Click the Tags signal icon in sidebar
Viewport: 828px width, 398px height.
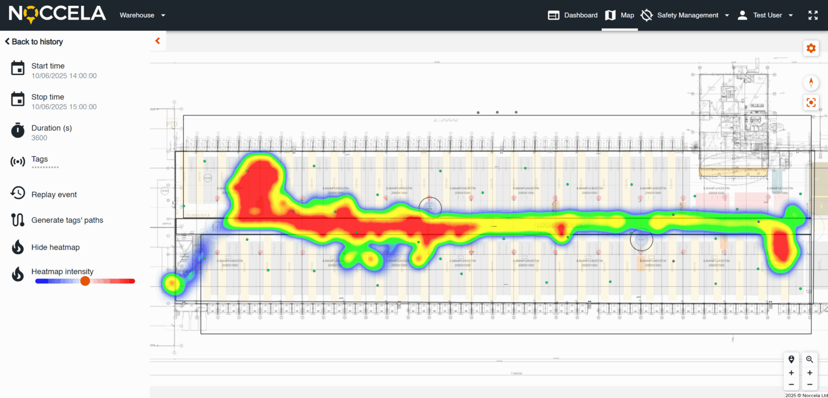(17, 162)
